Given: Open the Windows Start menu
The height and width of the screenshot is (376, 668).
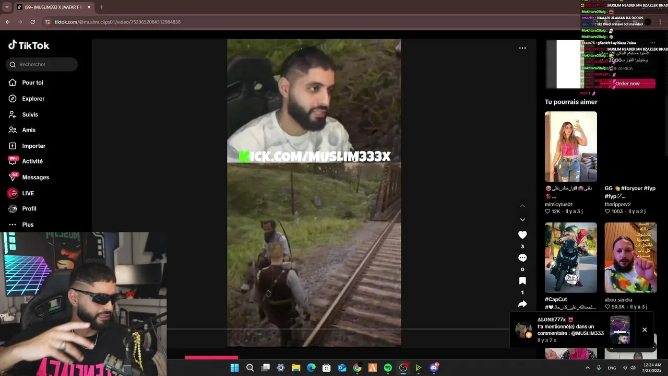Looking at the screenshot, I should click(234, 368).
